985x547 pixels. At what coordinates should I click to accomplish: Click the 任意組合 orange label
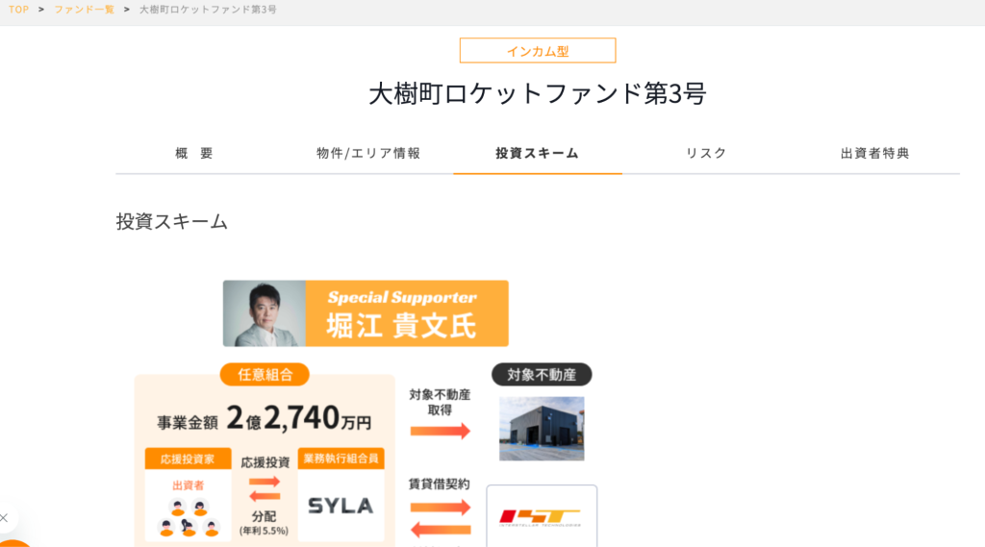click(265, 375)
